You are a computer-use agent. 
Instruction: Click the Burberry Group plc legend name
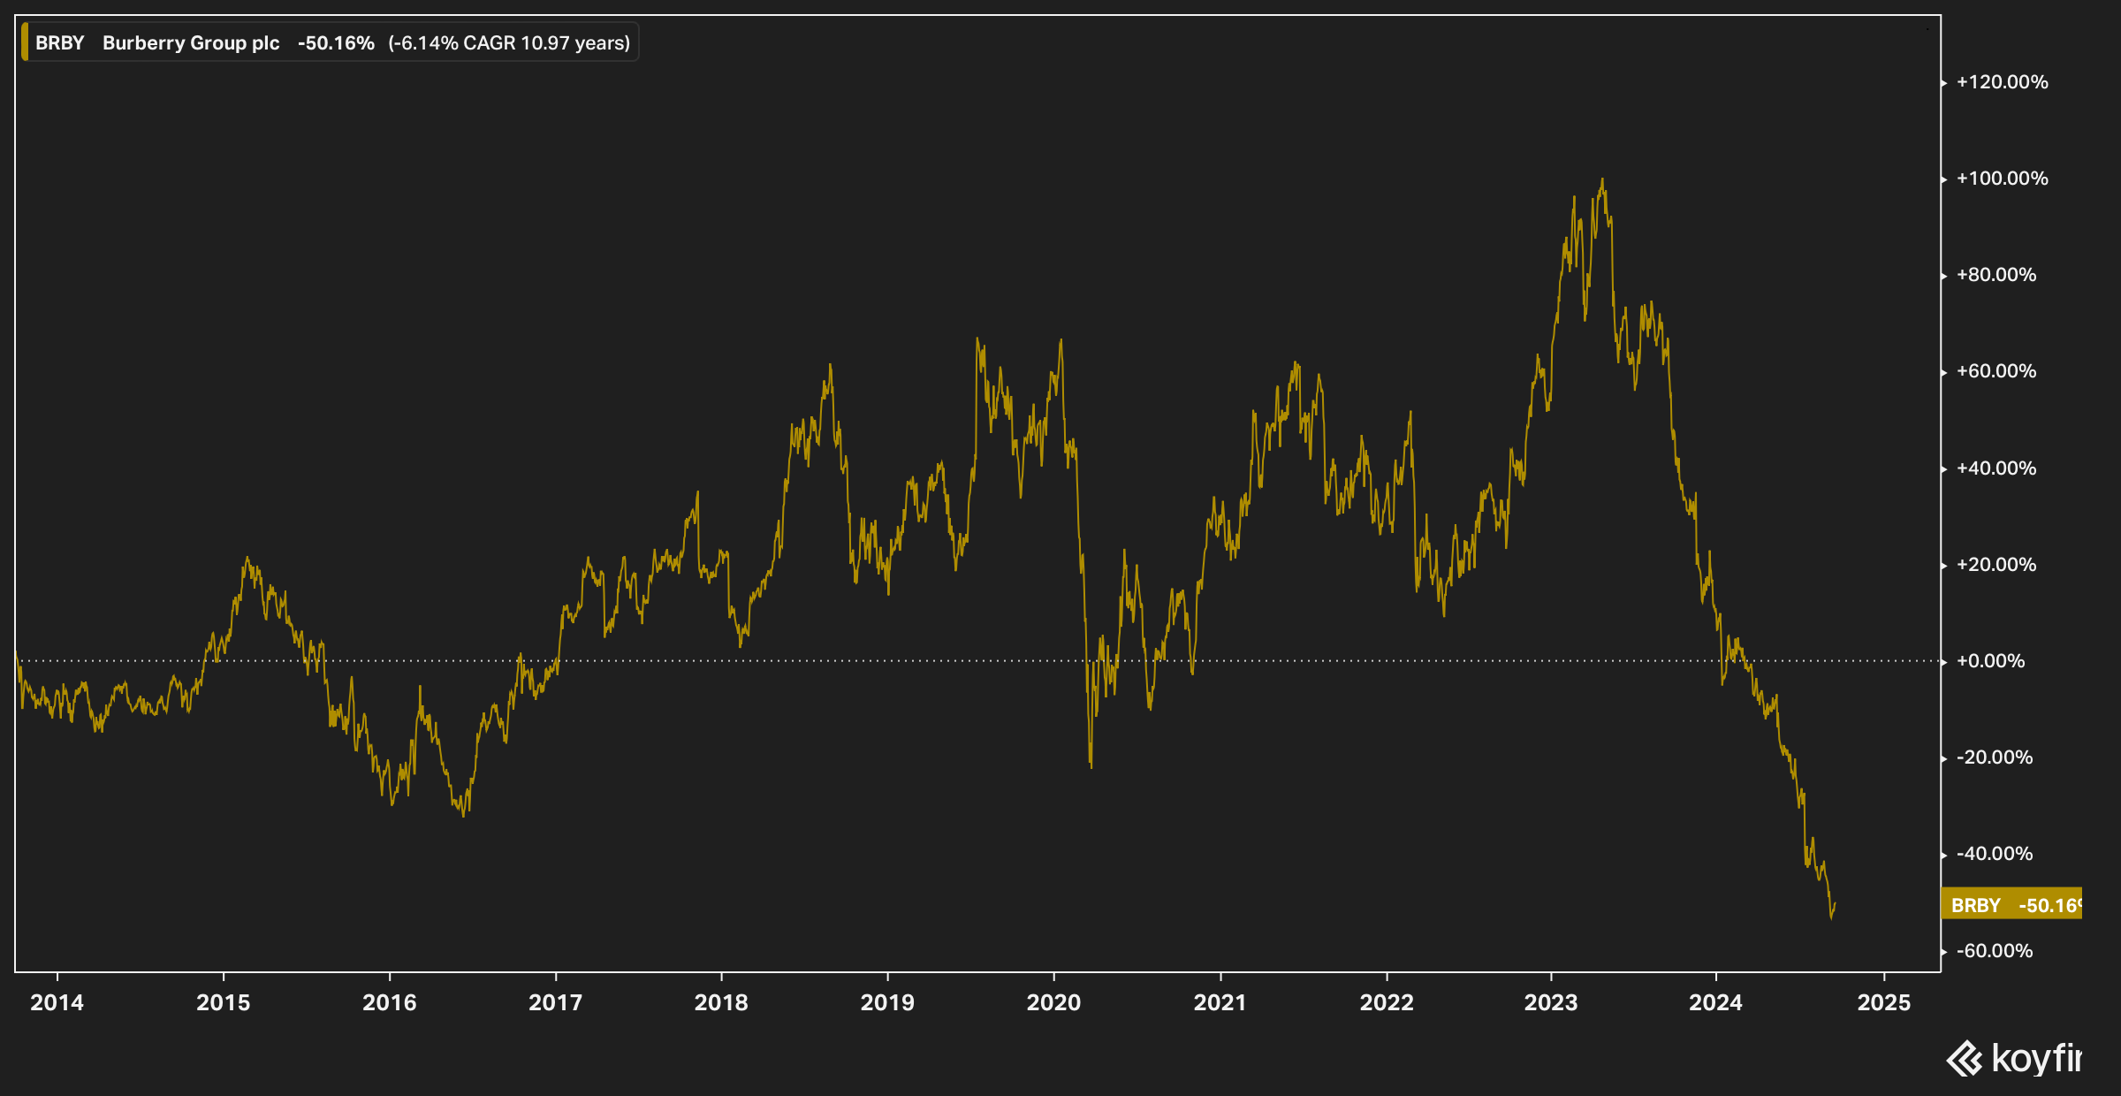tap(191, 43)
